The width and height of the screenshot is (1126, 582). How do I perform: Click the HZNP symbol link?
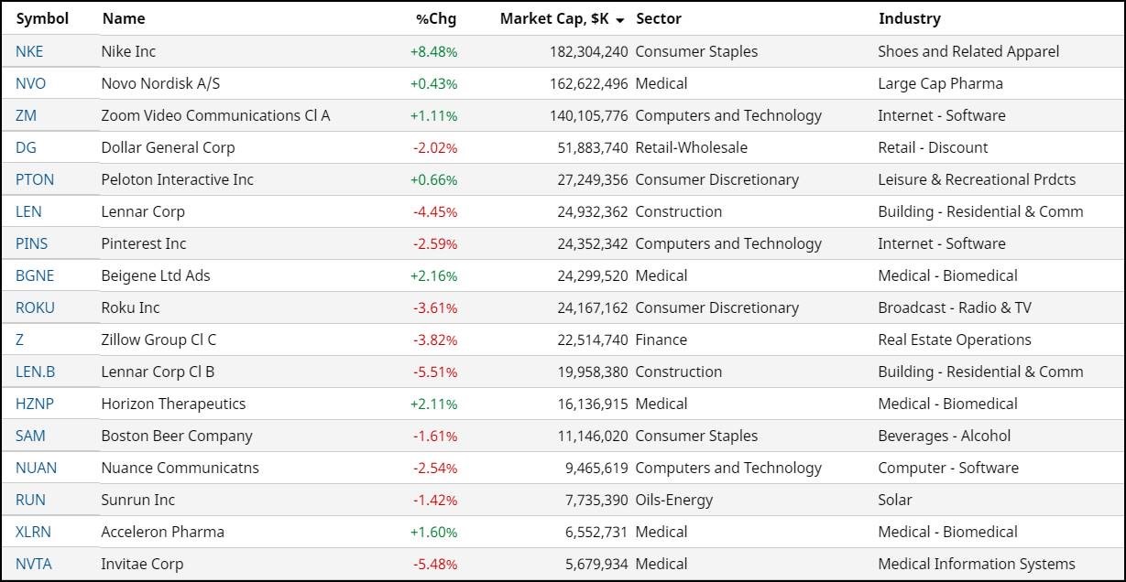click(x=35, y=404)
